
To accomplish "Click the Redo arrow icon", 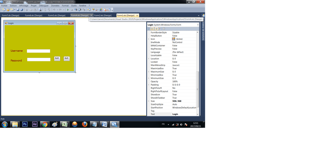I will (x=60, y=10).
